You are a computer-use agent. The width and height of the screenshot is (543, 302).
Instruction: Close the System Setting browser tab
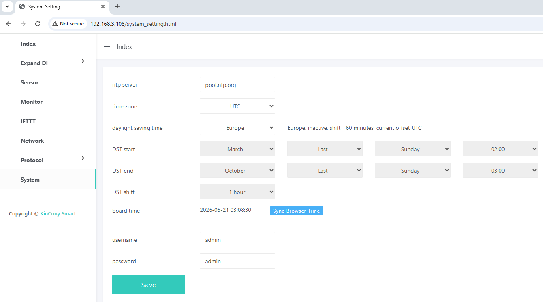103,6
